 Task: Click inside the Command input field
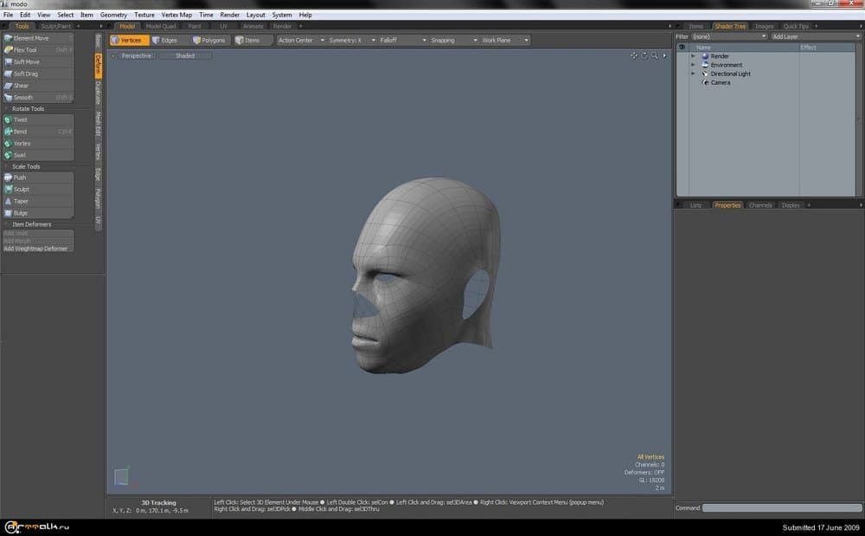(x=778, y=507)
